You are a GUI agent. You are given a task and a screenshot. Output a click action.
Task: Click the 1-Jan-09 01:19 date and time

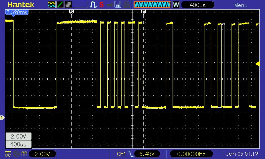pyautogui.click(x=240, y=154)
